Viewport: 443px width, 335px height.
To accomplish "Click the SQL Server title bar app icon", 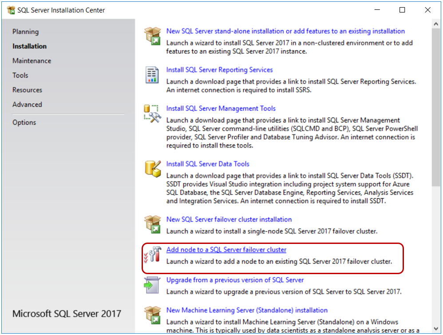I will (x=11, y=10).
